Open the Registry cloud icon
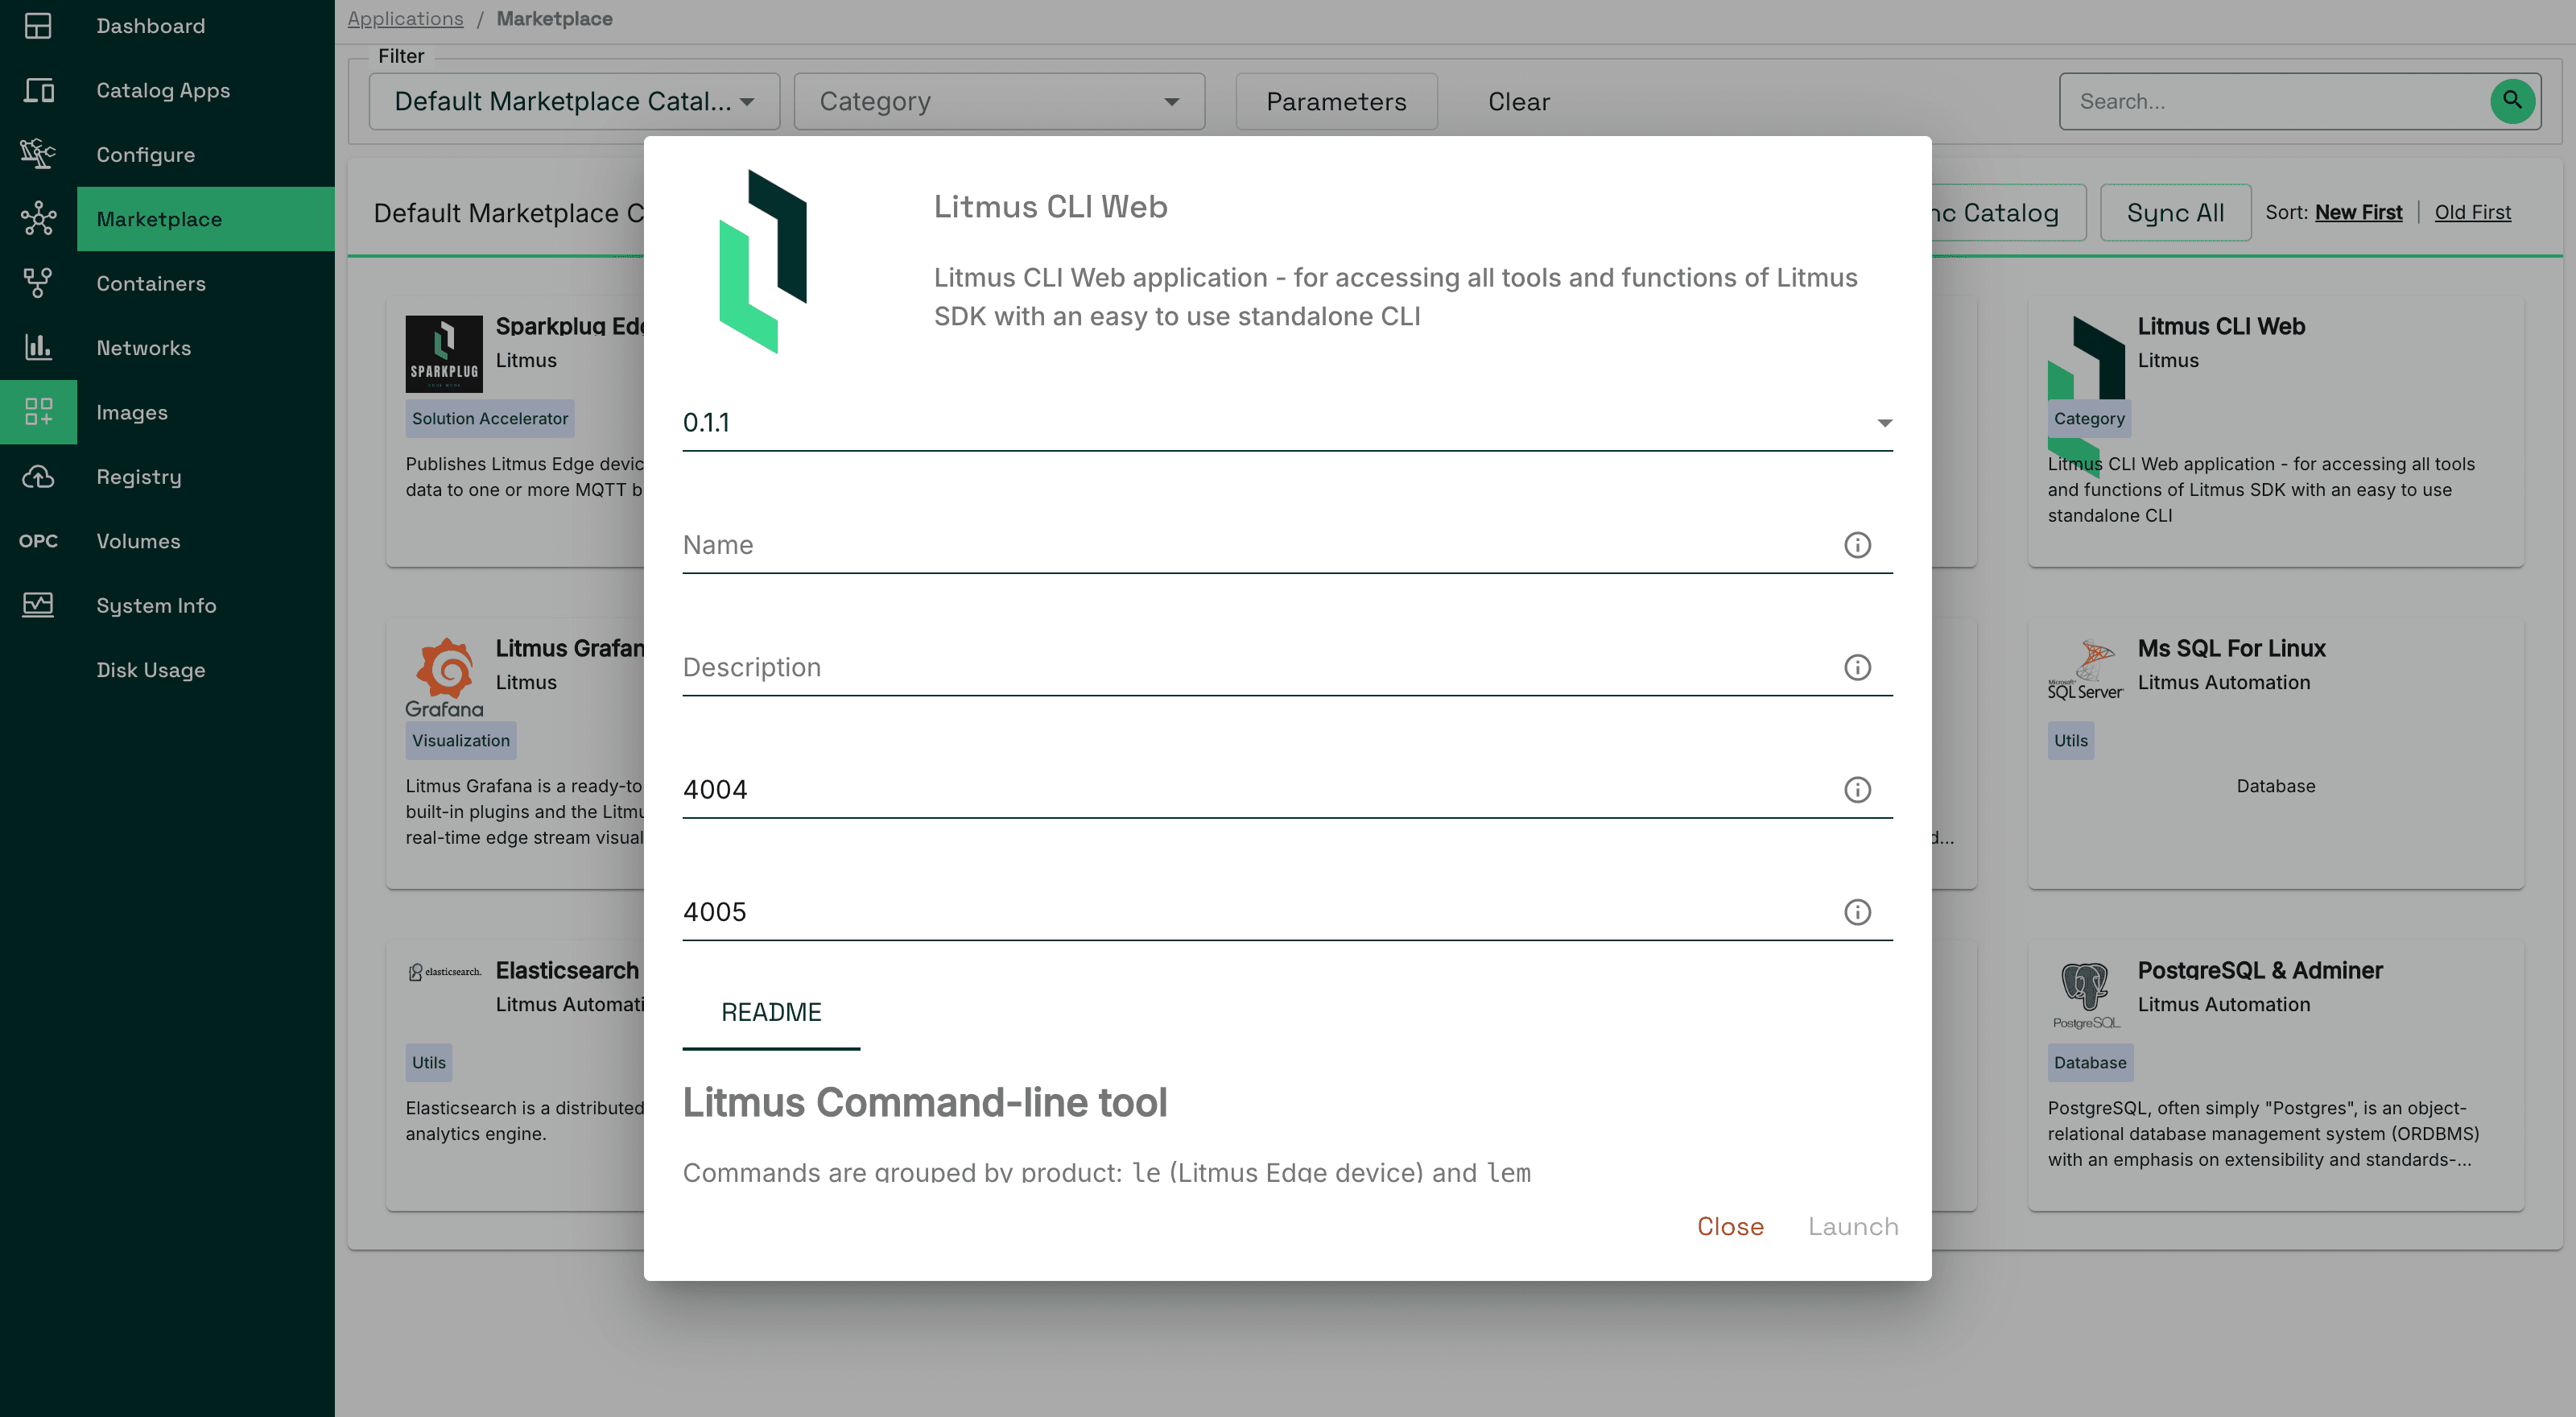This screenshot has width=2576, height=1417. coord(38,476)
